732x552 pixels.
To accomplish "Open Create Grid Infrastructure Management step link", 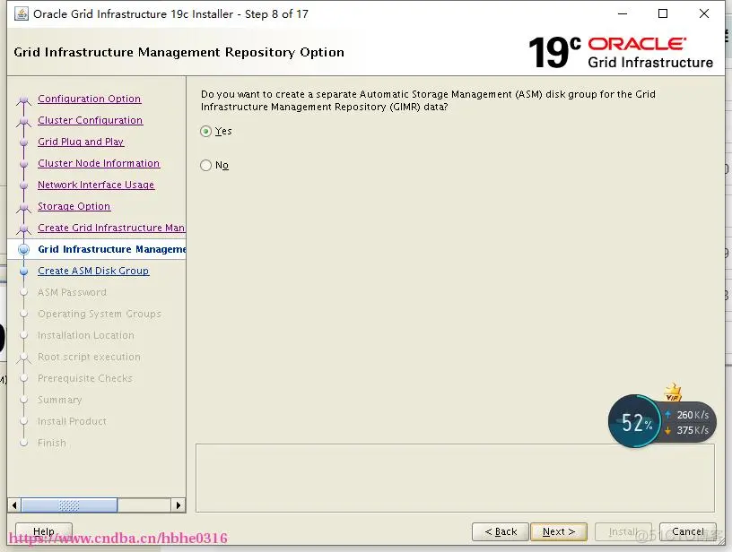I will coord(111,228).
